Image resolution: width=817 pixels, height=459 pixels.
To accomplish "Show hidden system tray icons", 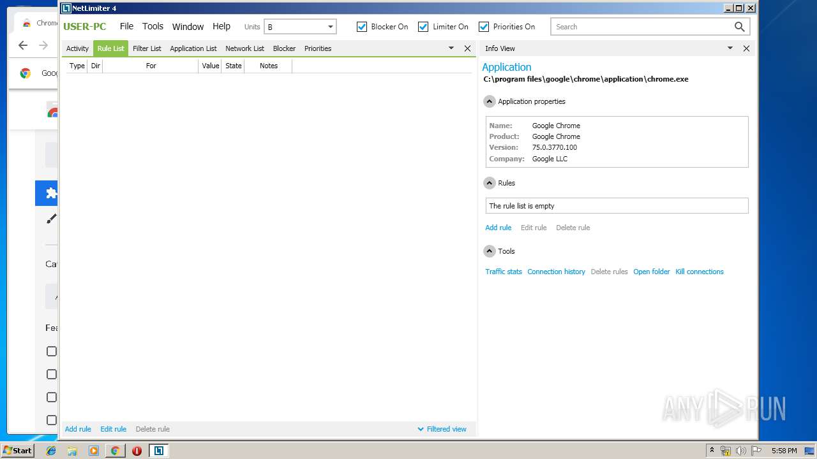I will (712, 451).
